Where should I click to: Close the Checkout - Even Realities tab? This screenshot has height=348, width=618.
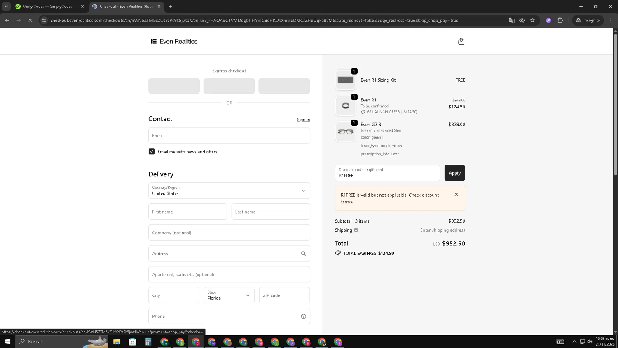(x=159, y=7)
